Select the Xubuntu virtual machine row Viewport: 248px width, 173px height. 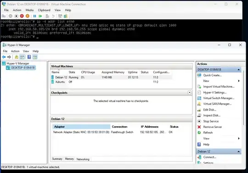coord(111,82)
